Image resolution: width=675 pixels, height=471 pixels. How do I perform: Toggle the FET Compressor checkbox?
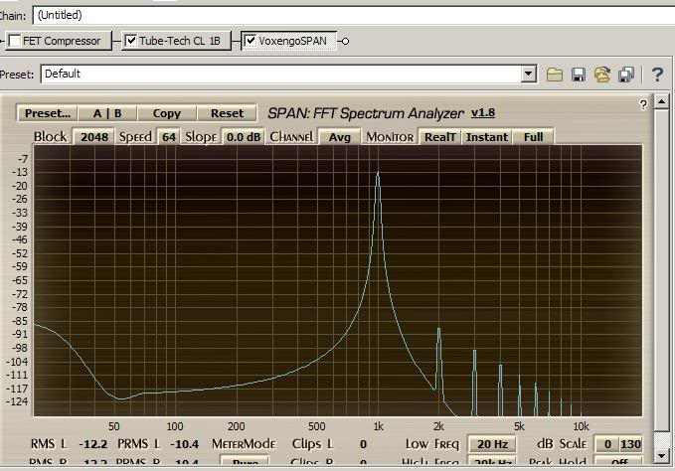click(x=15, y=41)
